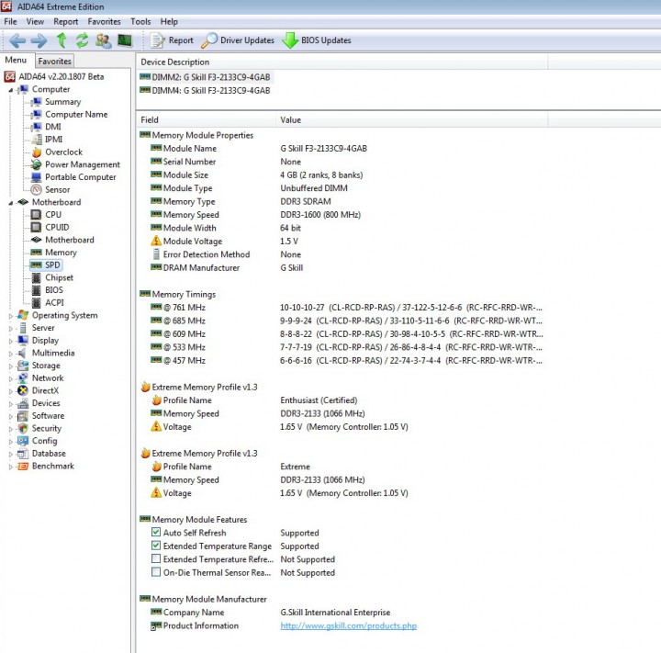Expand the DirectX node

(x=11, y=391)
